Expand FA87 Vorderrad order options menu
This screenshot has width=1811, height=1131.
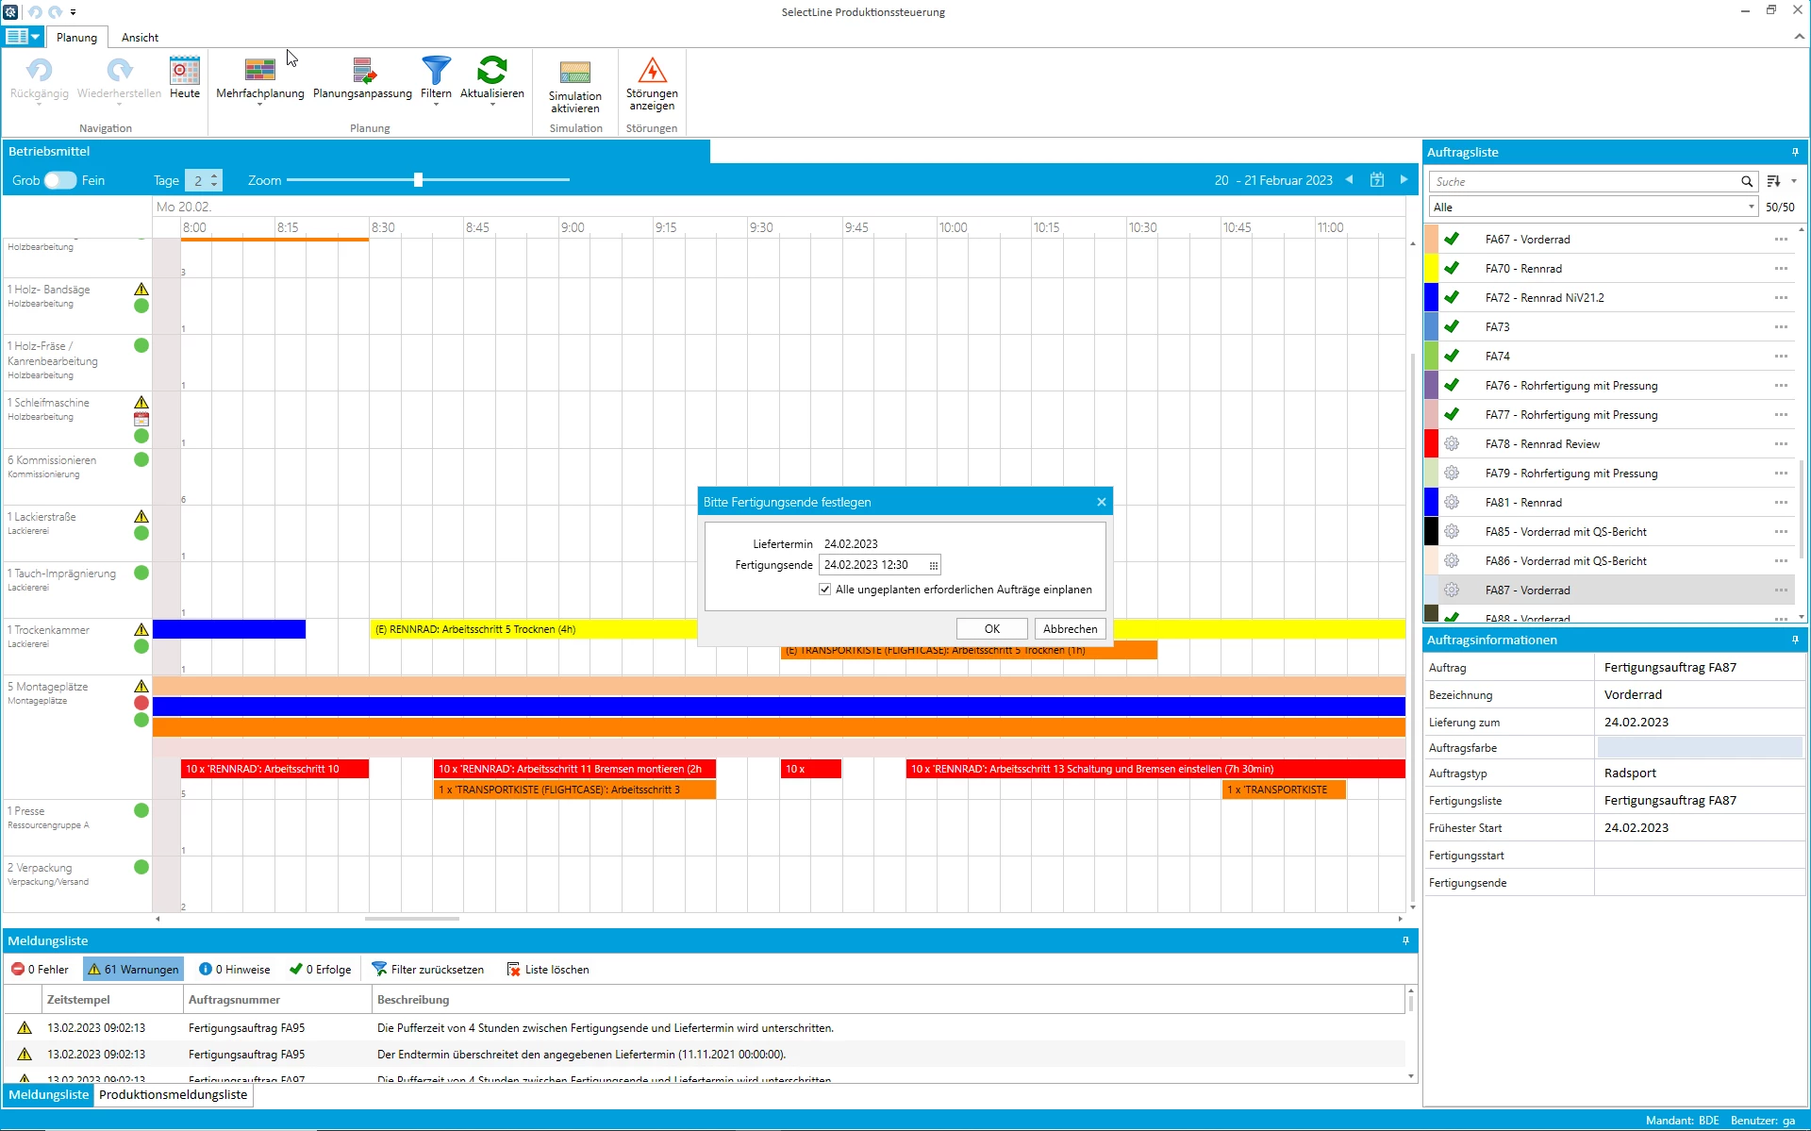[x=1783, y=589]
